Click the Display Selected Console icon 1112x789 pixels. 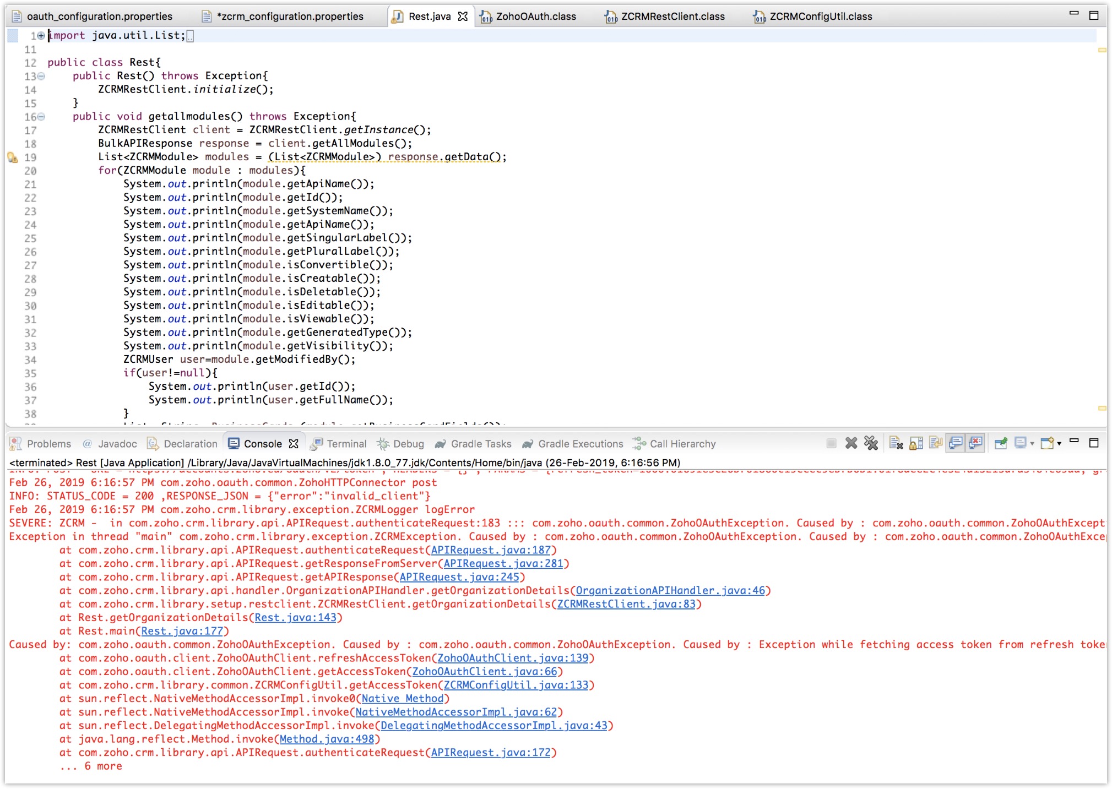1021,443
